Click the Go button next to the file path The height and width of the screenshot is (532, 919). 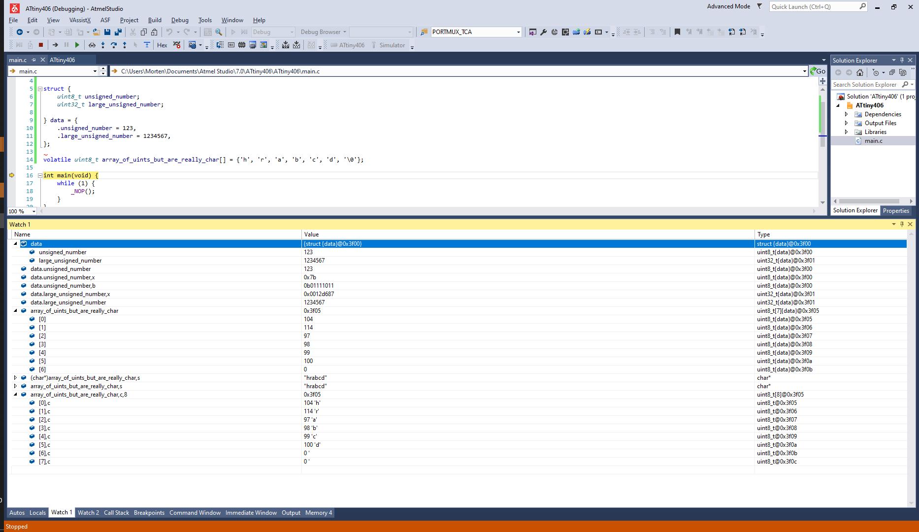818,71
